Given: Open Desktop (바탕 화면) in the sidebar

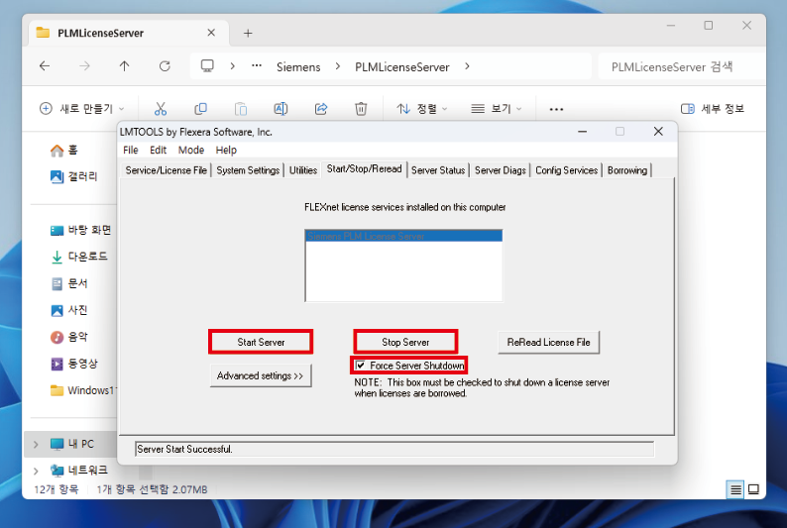Looking at the screenshot, I should (81, 230).
